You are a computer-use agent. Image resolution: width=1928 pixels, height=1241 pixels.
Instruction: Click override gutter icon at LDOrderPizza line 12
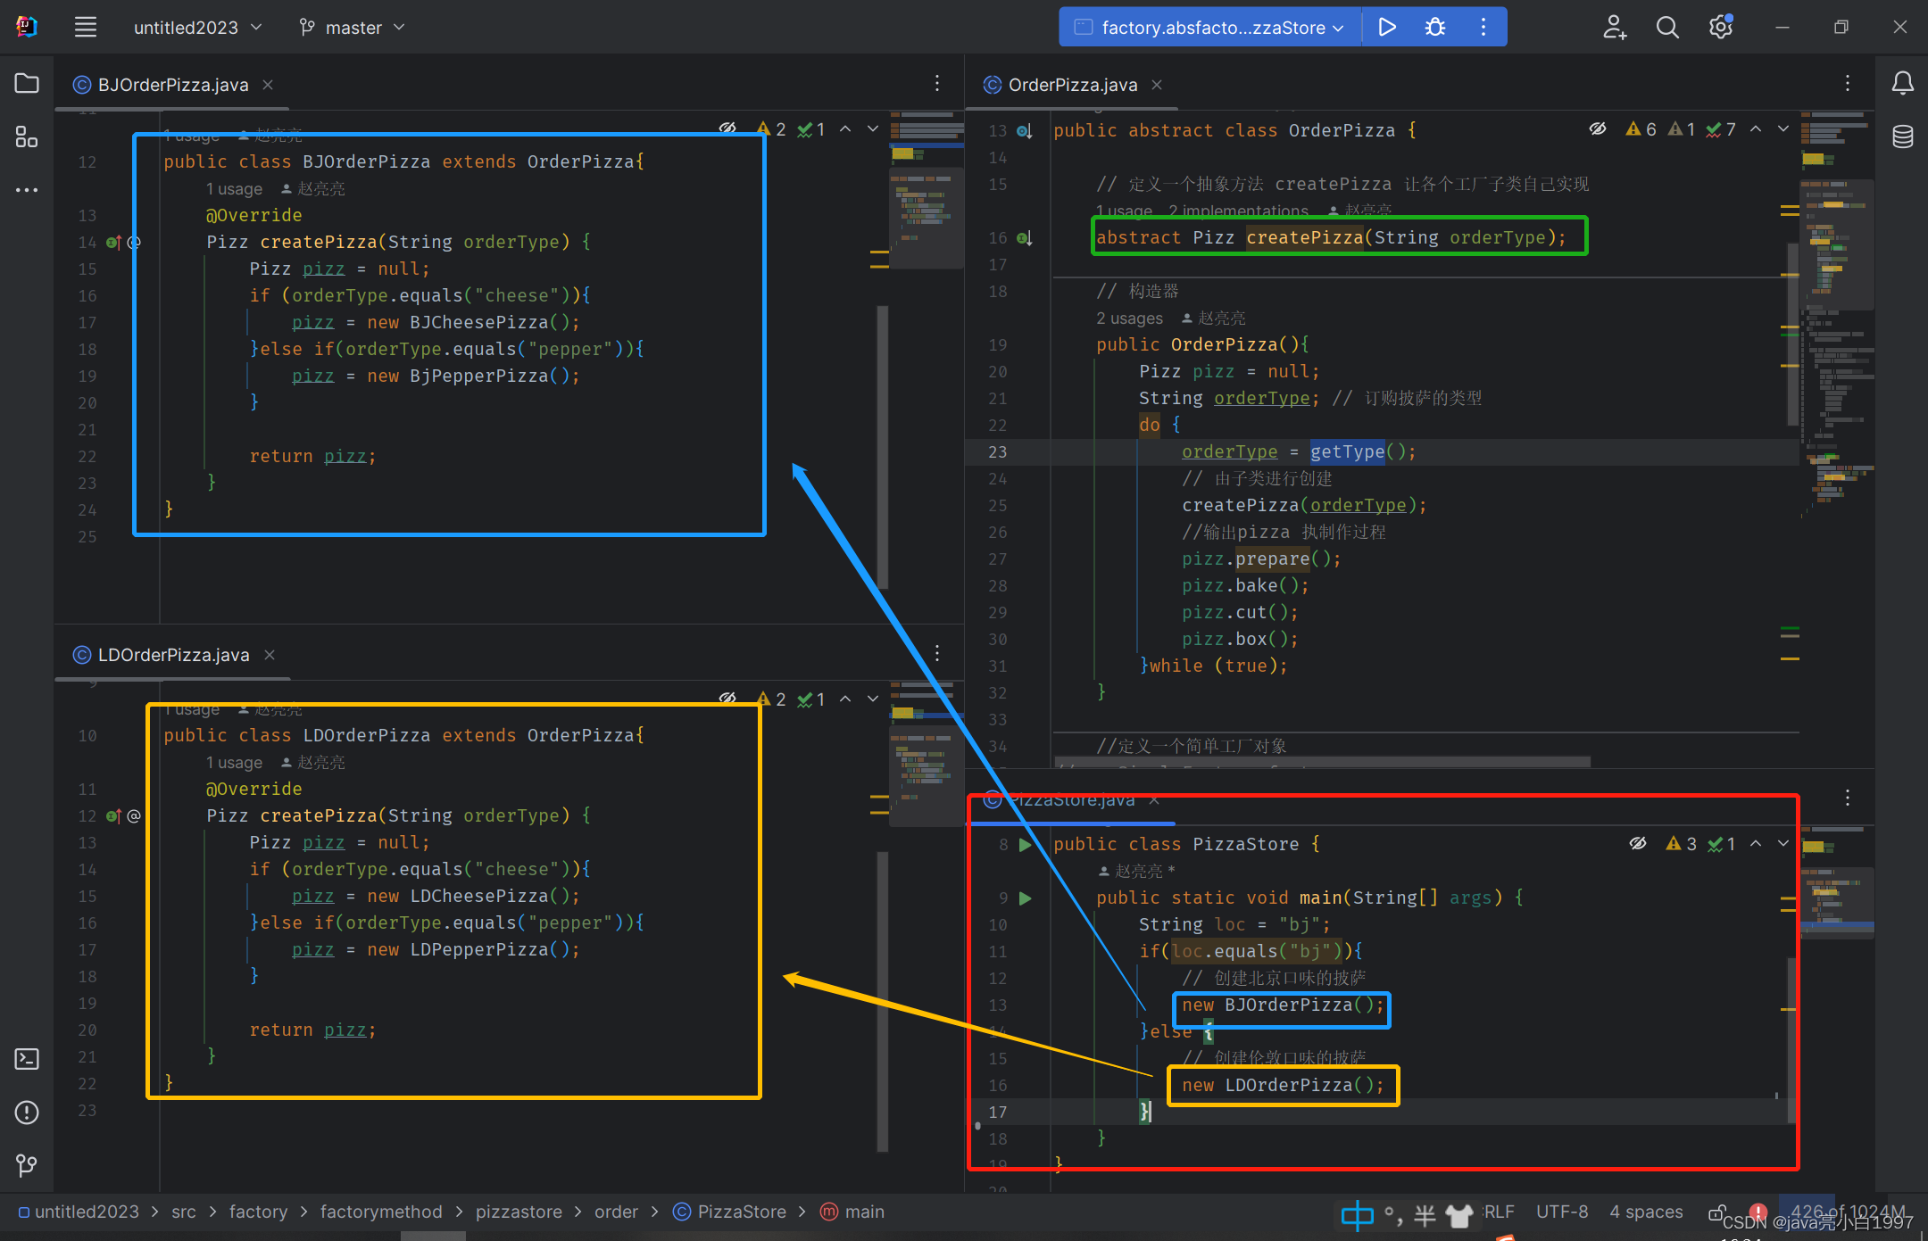pyautogui.click(x=113, y=815)
